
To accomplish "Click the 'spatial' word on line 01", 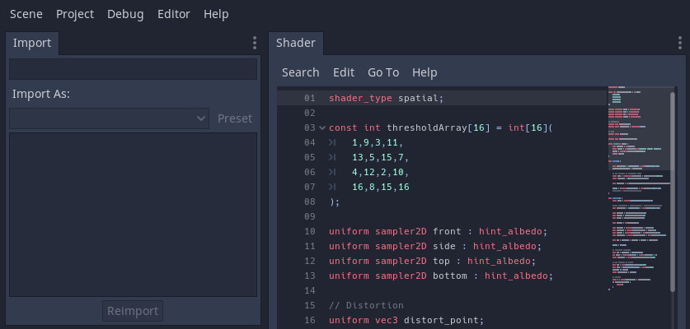I will [x=418, y=98].
